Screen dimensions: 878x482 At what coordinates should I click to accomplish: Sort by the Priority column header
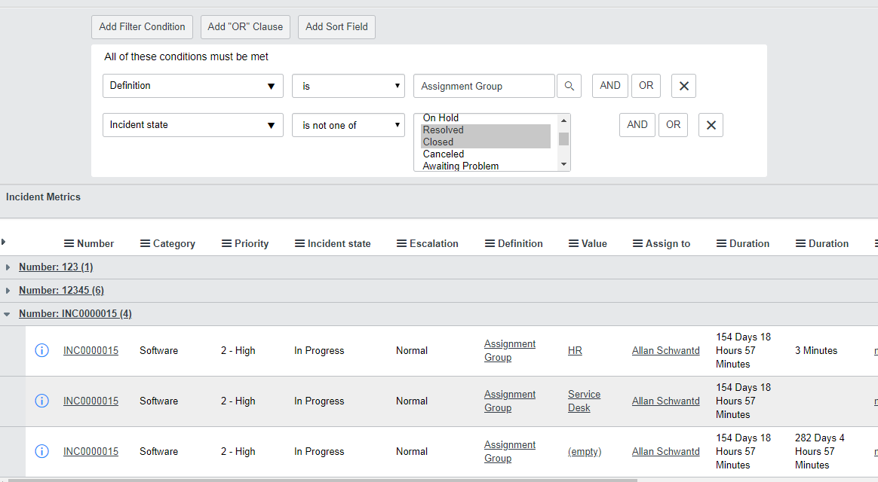click(251, 244)
